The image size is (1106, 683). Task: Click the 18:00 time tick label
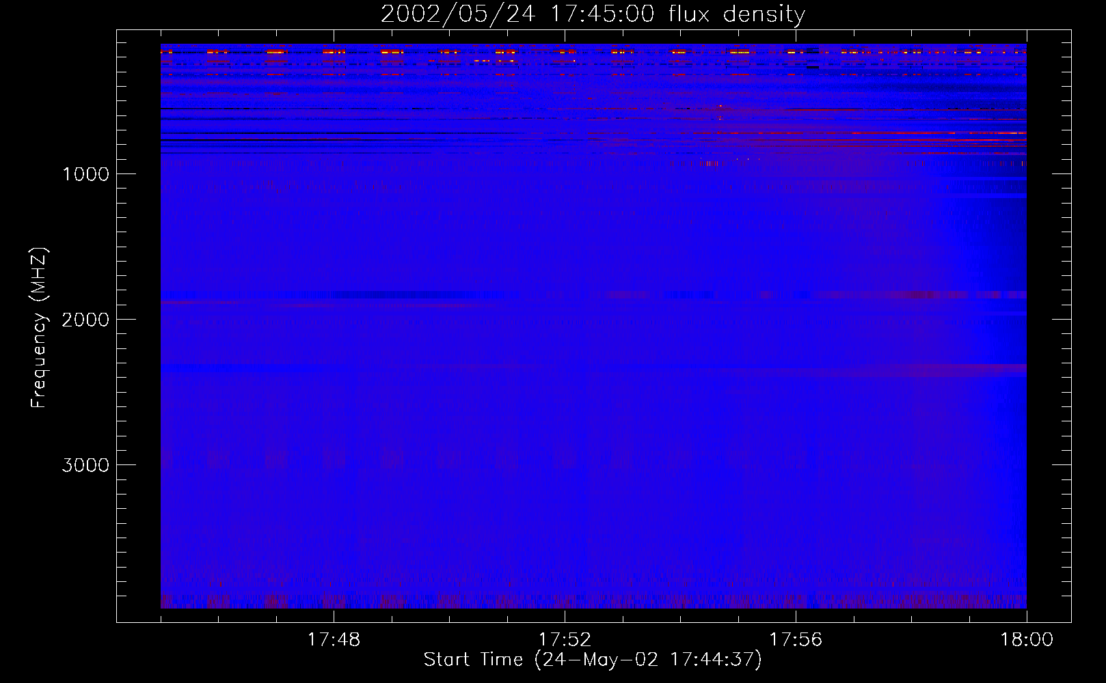[1027, 640]
